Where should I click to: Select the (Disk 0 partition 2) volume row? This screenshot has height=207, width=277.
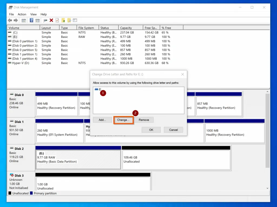[89, 45]
